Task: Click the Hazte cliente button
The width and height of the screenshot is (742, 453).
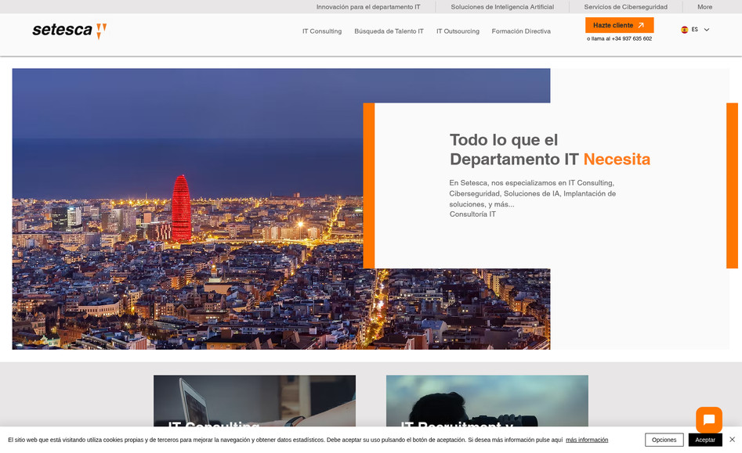Action: click(x=619, y=25)
